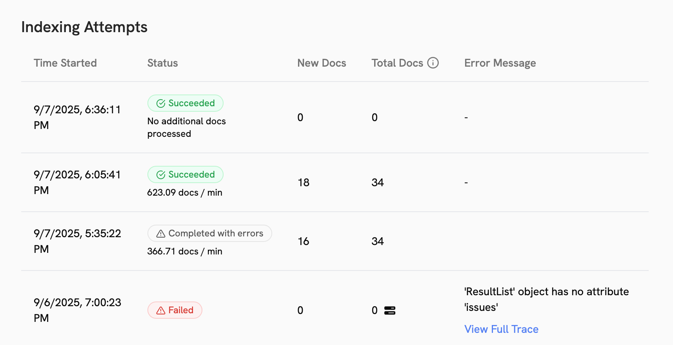The width and height of the screenshot is (673, 345).
Task: Select the Completed with errors badge
Action: coord(209,233)
